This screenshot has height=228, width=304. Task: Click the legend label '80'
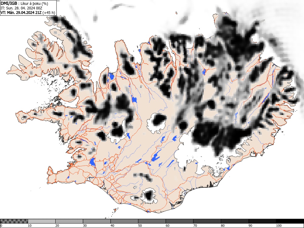click(x=223, y=226)
